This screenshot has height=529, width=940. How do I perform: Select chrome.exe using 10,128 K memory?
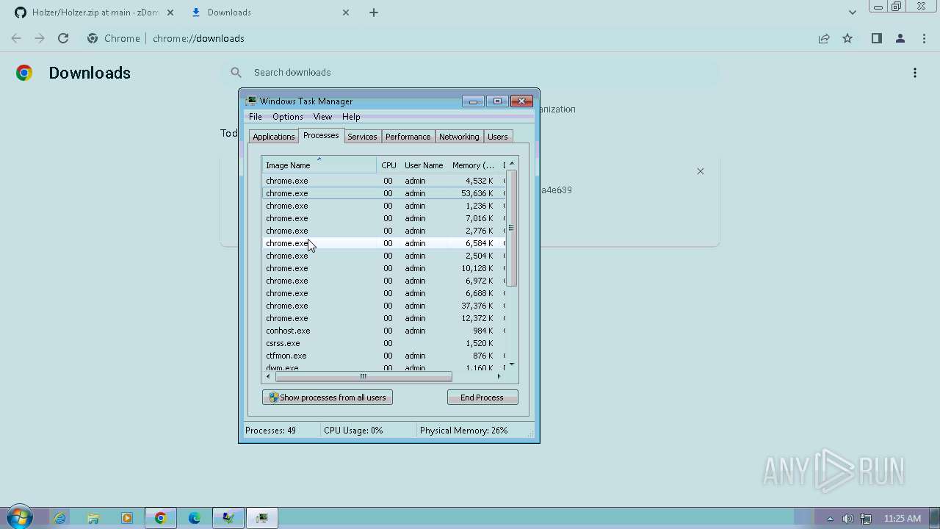click(384, 268)
